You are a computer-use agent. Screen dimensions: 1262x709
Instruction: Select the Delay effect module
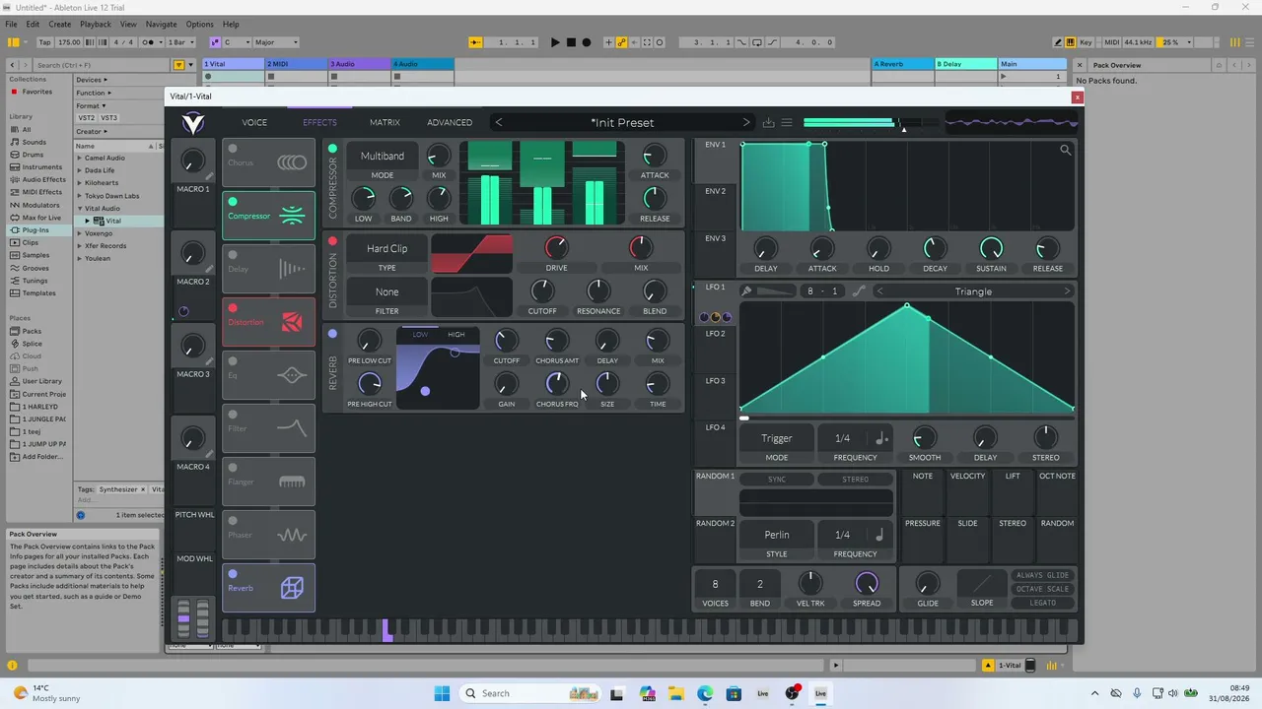(268, 269)
